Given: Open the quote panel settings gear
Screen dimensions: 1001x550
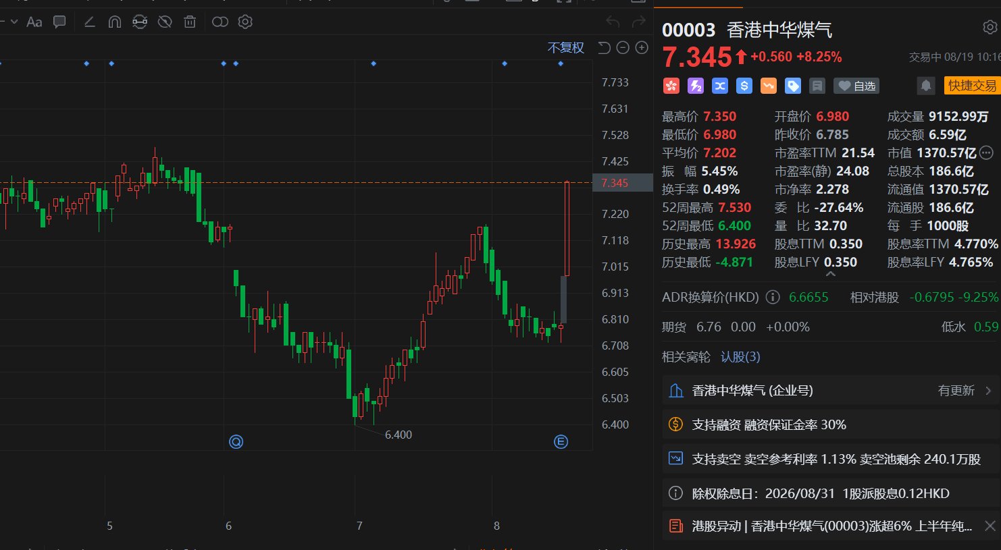Looking at the screenshot, I should coord(990,28).
